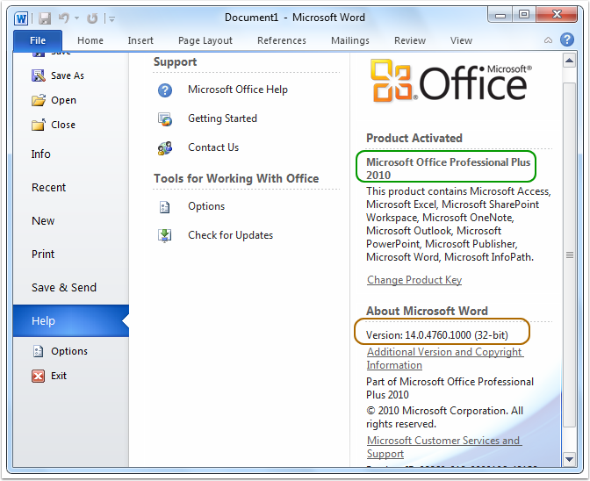Click the Word application icon in title bar
Image resolution: width=590 pixels, height=481 pixels.
(x=21, y=18)
